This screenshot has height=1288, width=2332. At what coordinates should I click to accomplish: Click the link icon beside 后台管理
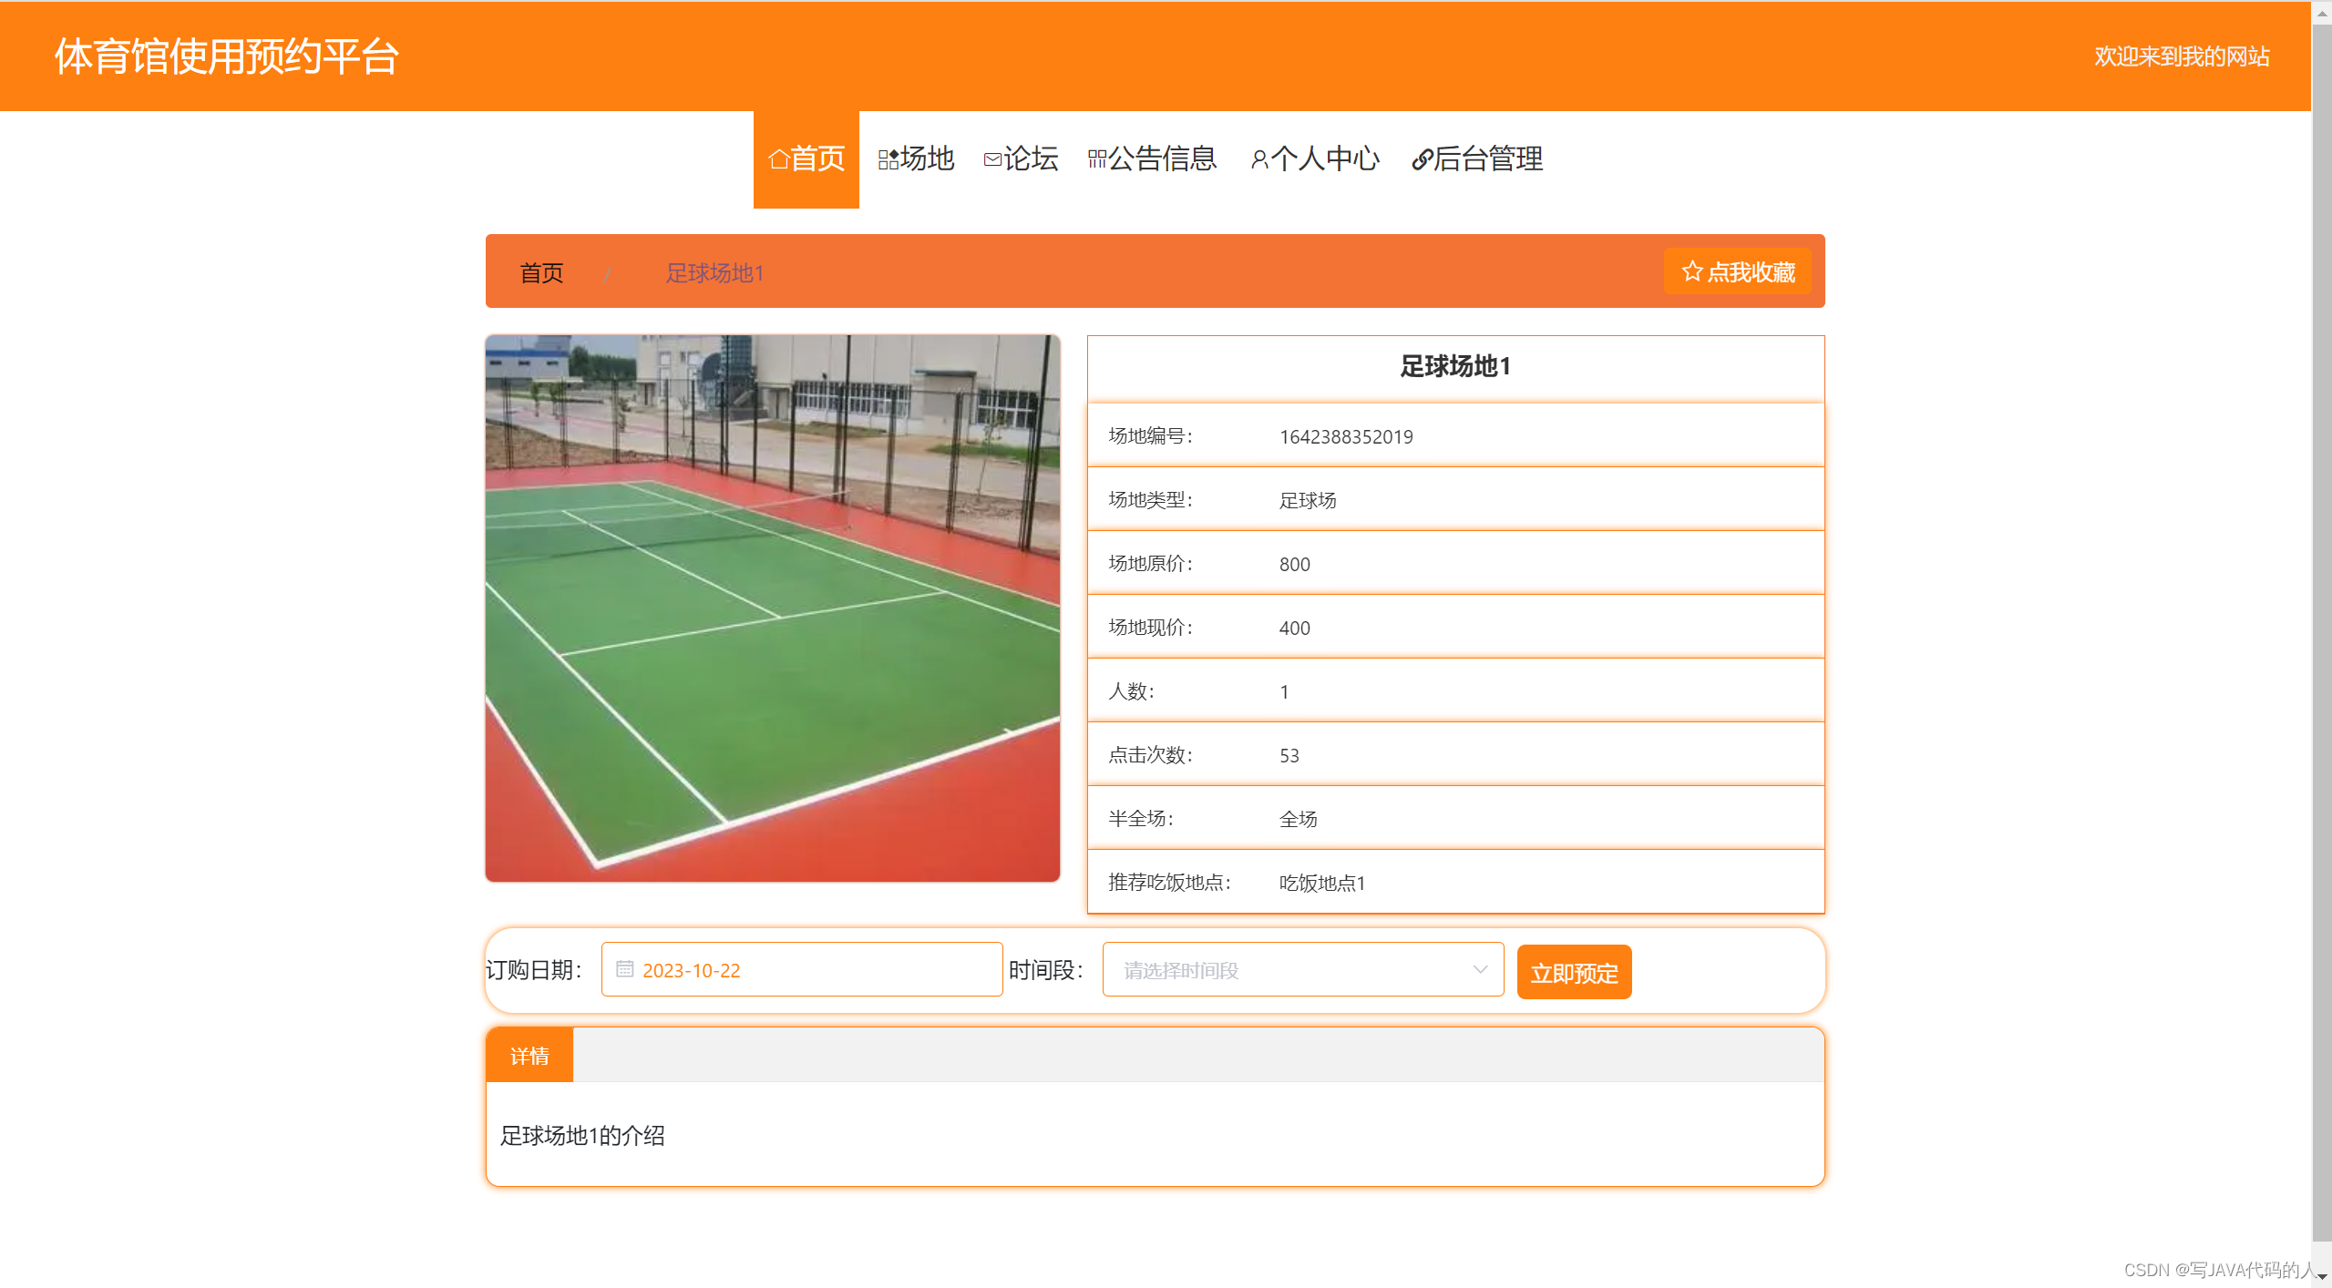tap(1421, 159)
